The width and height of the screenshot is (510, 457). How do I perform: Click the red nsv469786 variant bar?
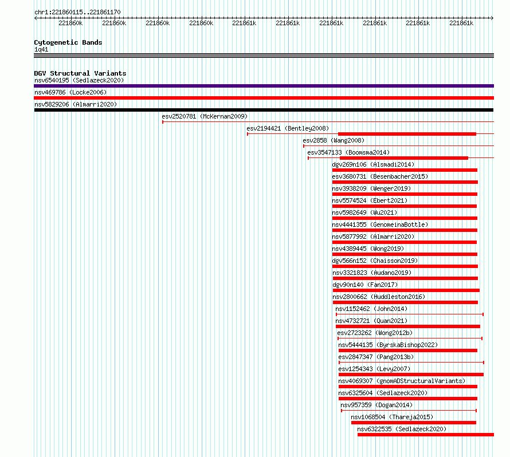264,98
